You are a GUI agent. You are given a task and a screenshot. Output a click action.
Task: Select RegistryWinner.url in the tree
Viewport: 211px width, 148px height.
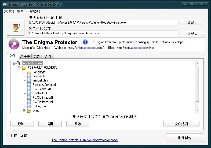coord(44,85)
